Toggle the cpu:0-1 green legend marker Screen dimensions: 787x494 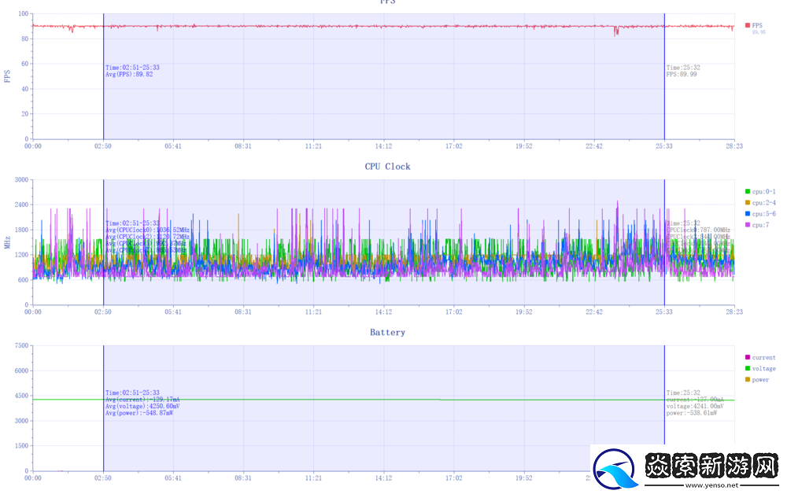[x=747, y=191]
